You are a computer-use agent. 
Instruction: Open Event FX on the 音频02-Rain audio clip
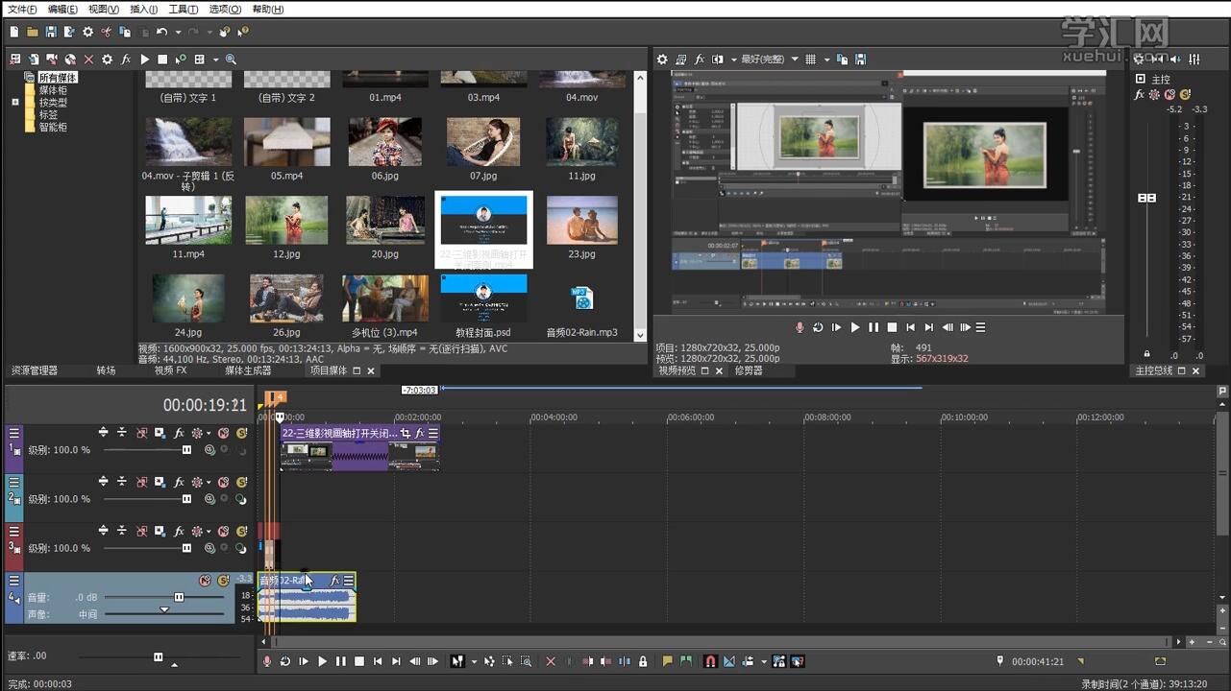click(x=335, y=581)
